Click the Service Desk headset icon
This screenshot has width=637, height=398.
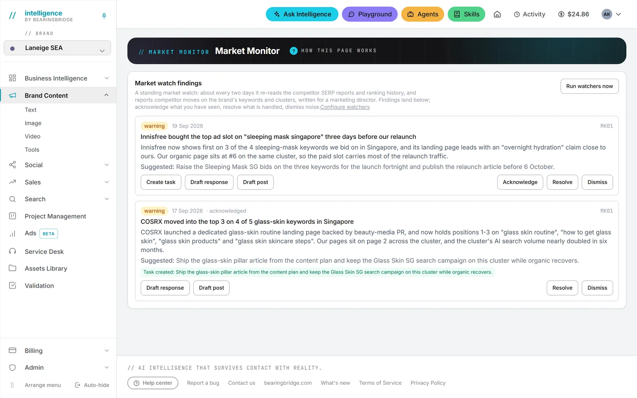click(x=12, y=251)
